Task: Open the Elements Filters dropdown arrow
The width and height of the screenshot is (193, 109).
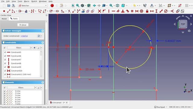Action: pos(35,88)
